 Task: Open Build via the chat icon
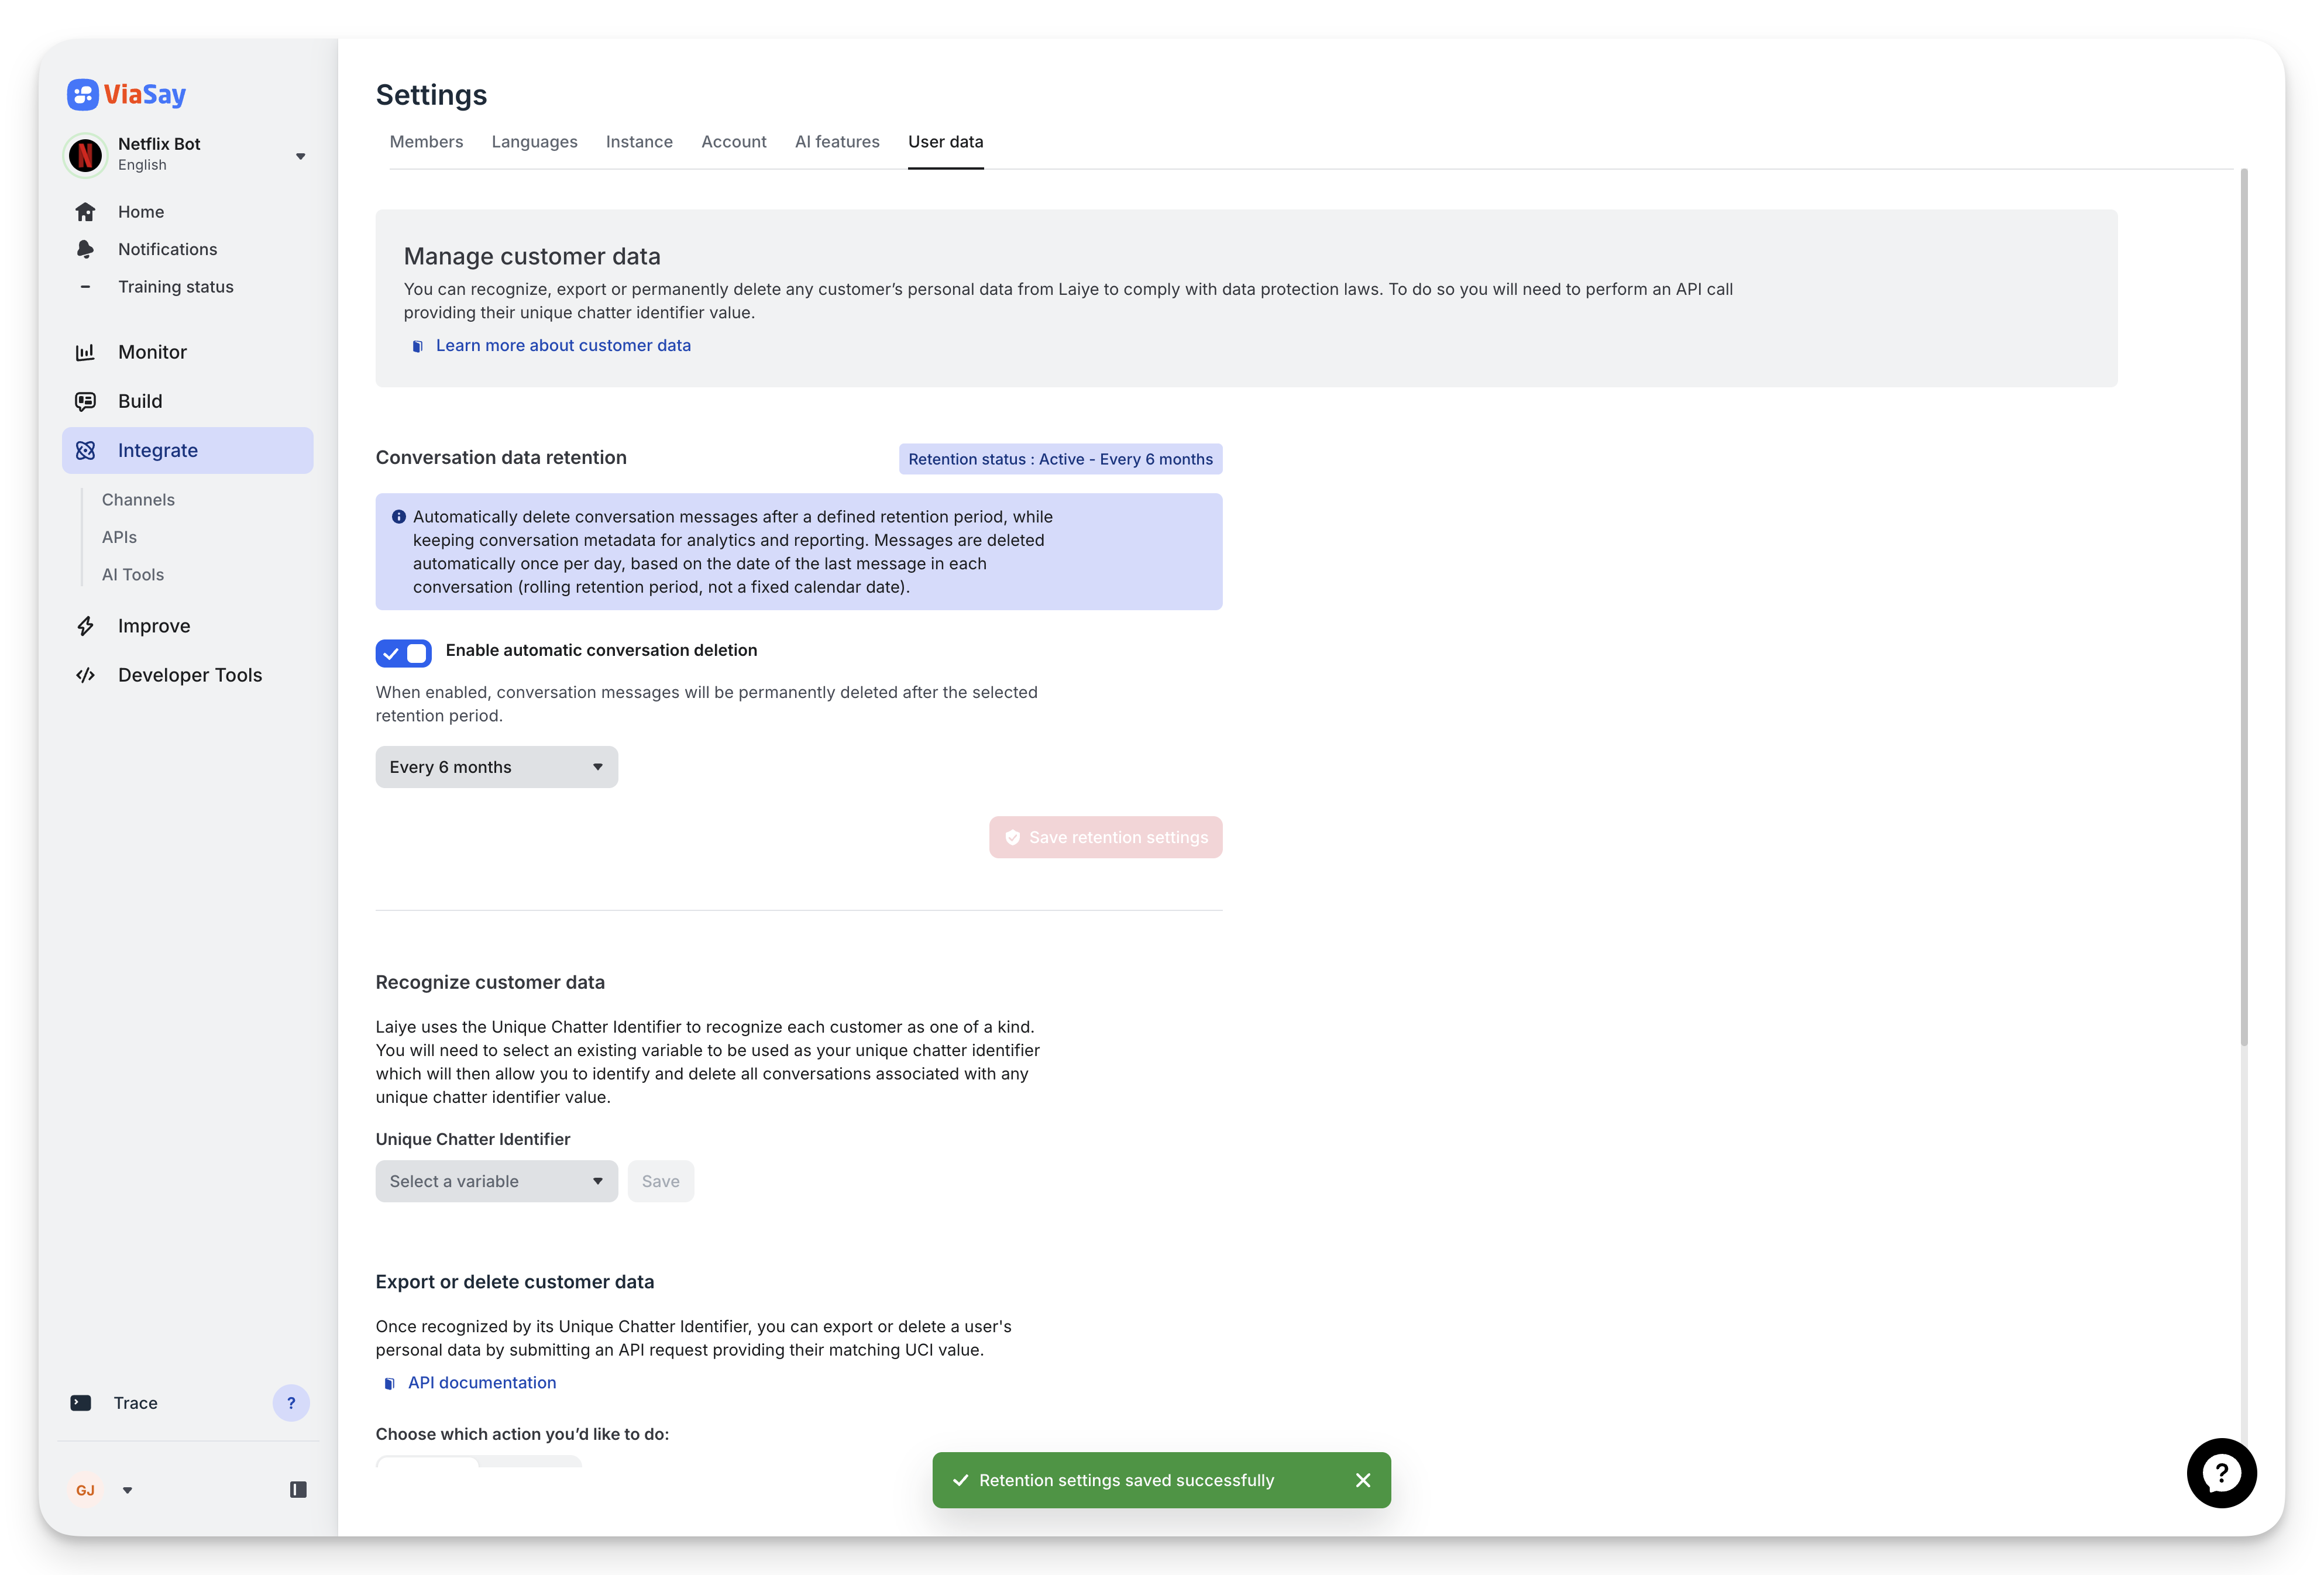[x=85, y=401]
